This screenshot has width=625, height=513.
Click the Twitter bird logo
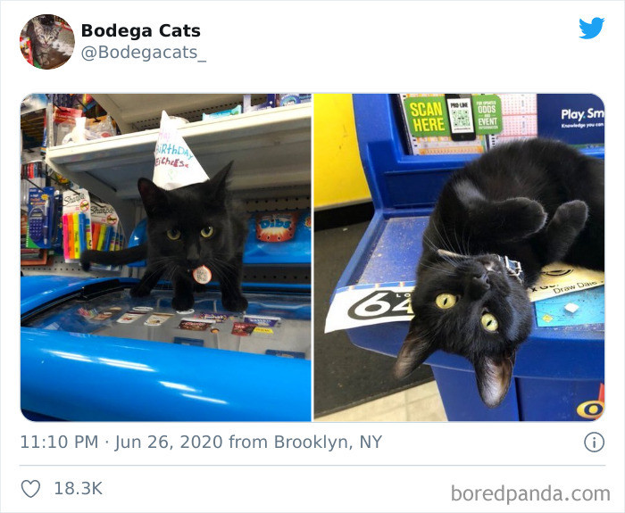591,29
